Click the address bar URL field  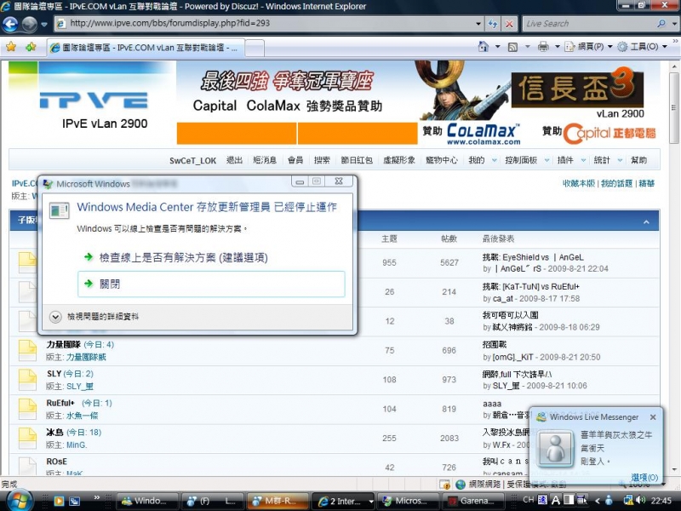[x=265, y=24]
